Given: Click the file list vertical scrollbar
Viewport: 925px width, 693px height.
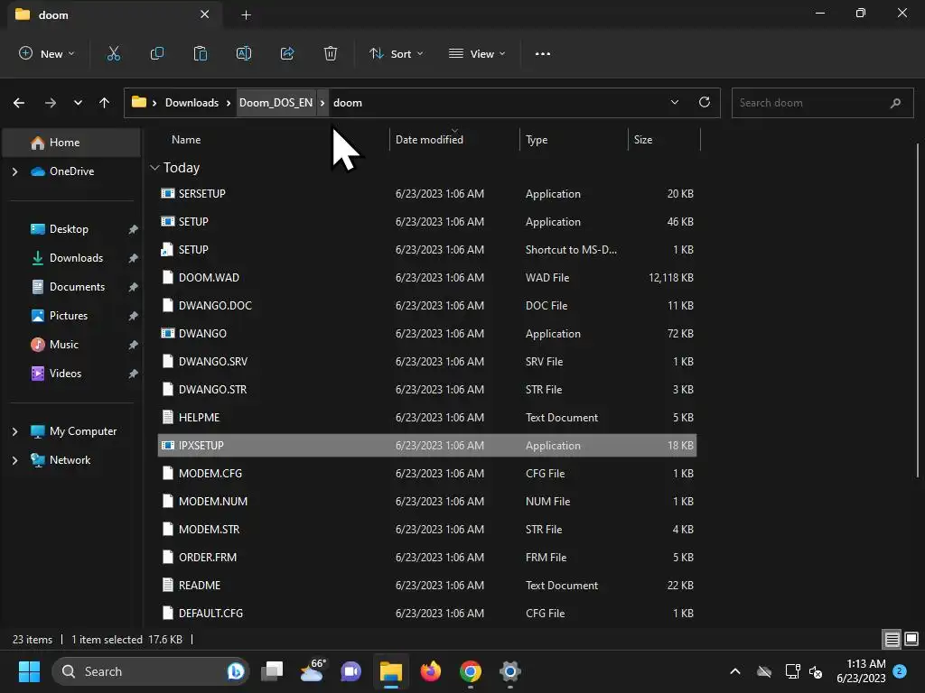Looking at the screenshot, I should 918,310.
